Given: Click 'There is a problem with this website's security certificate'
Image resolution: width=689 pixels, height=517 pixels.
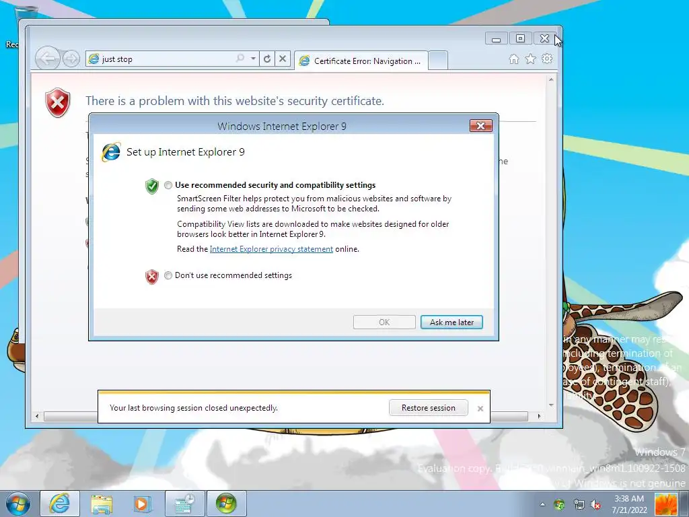Looking at the screenshot, I should (x=235, y=101).
